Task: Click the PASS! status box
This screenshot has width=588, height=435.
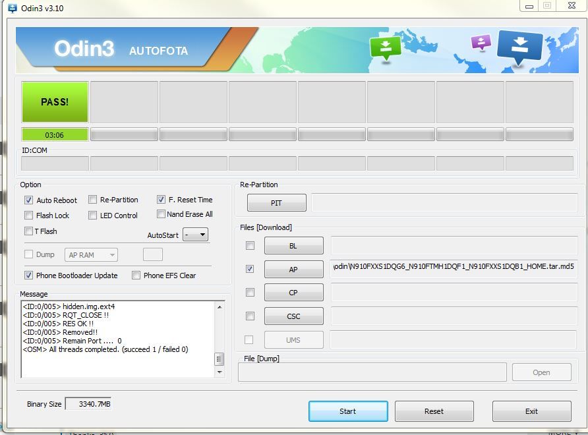Action: click(55, 102)
